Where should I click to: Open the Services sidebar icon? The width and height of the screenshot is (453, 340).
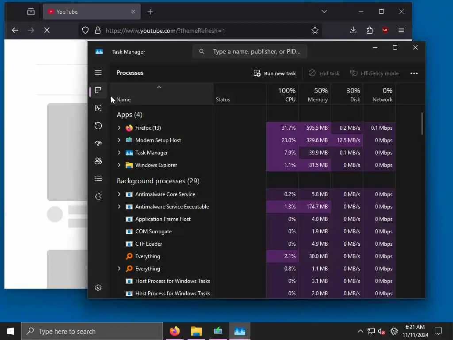coord(98,197)
